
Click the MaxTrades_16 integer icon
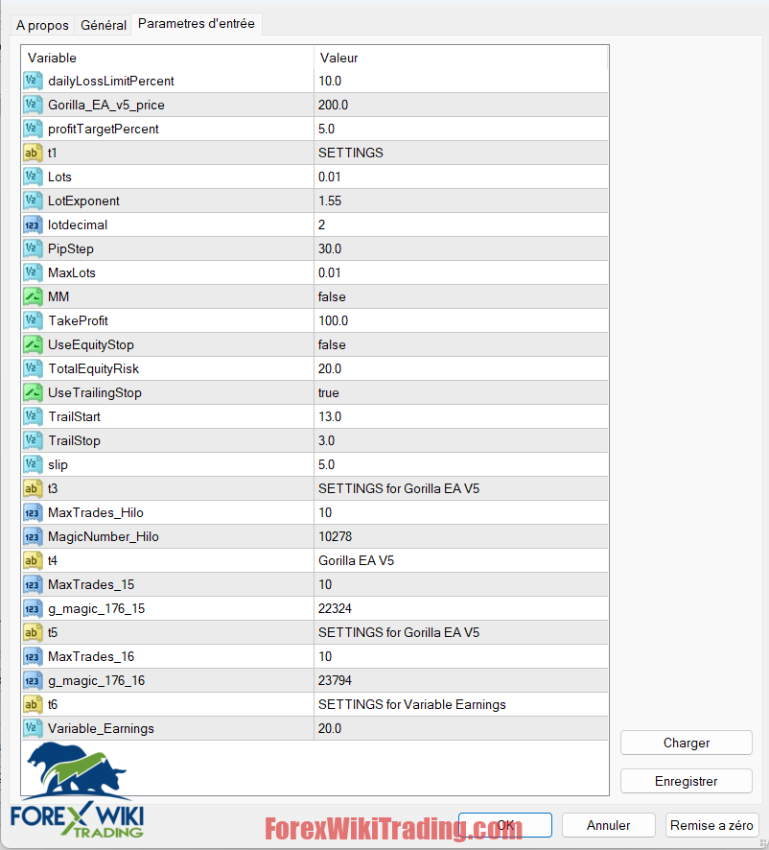click(x=33, y=656)
